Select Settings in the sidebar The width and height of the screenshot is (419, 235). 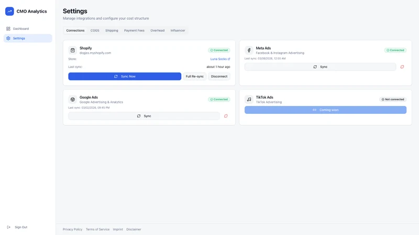28,38
